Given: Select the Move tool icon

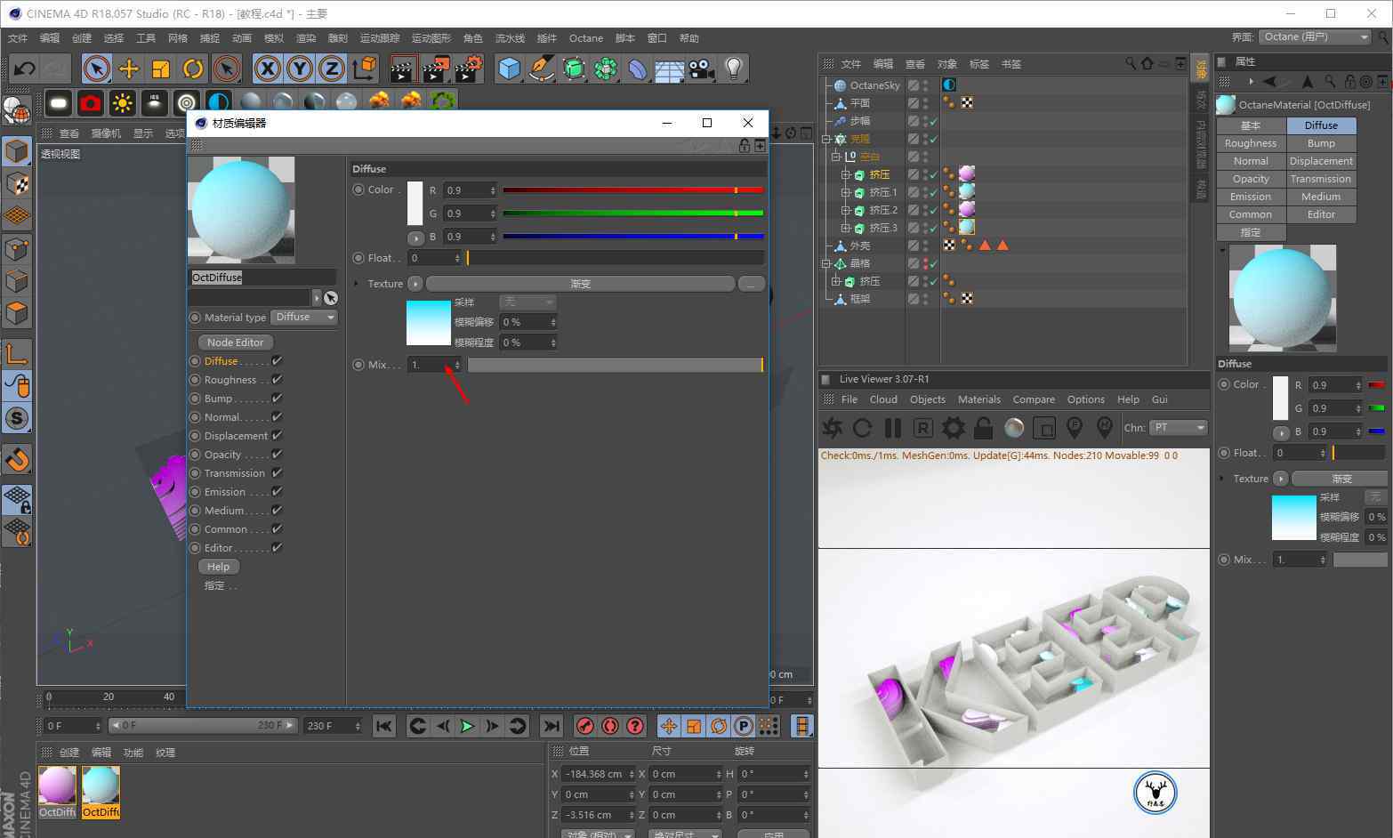Looking at the screenshot, I should [129, 68].
